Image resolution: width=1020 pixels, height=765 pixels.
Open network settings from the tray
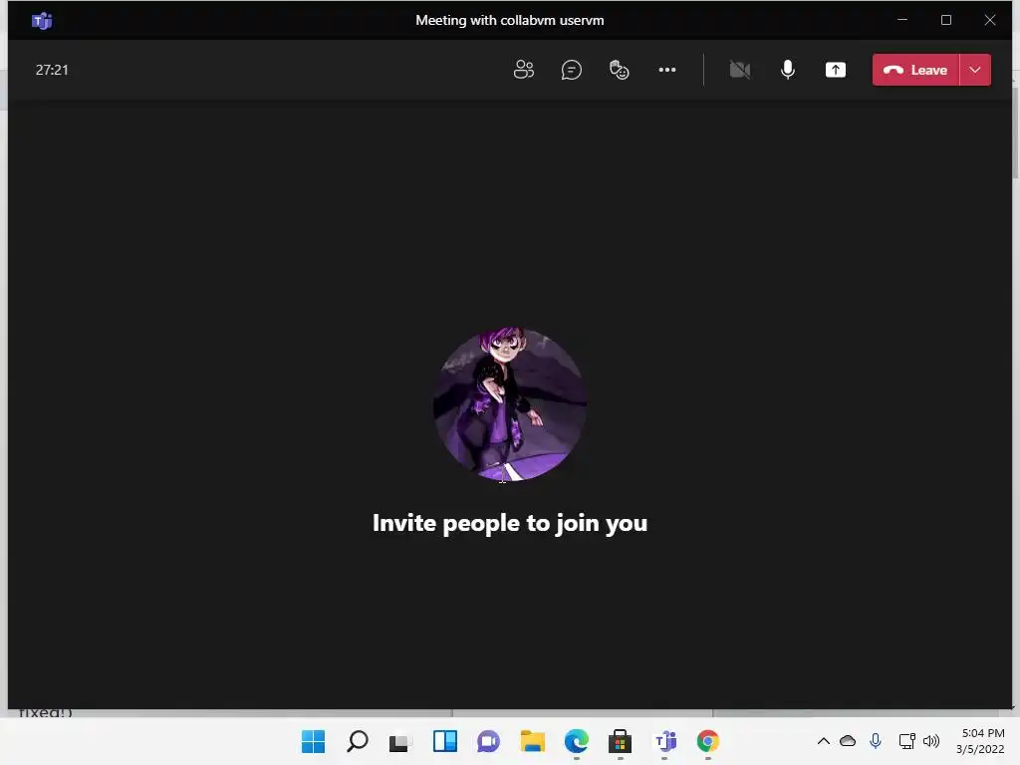click(906, 741)
